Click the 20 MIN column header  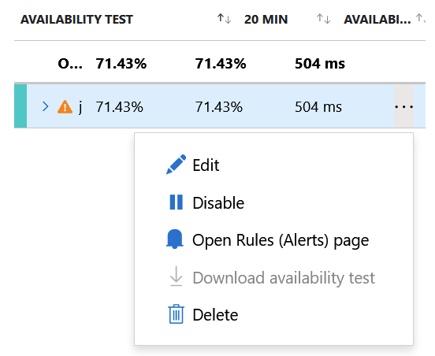(x=266, y=20)
